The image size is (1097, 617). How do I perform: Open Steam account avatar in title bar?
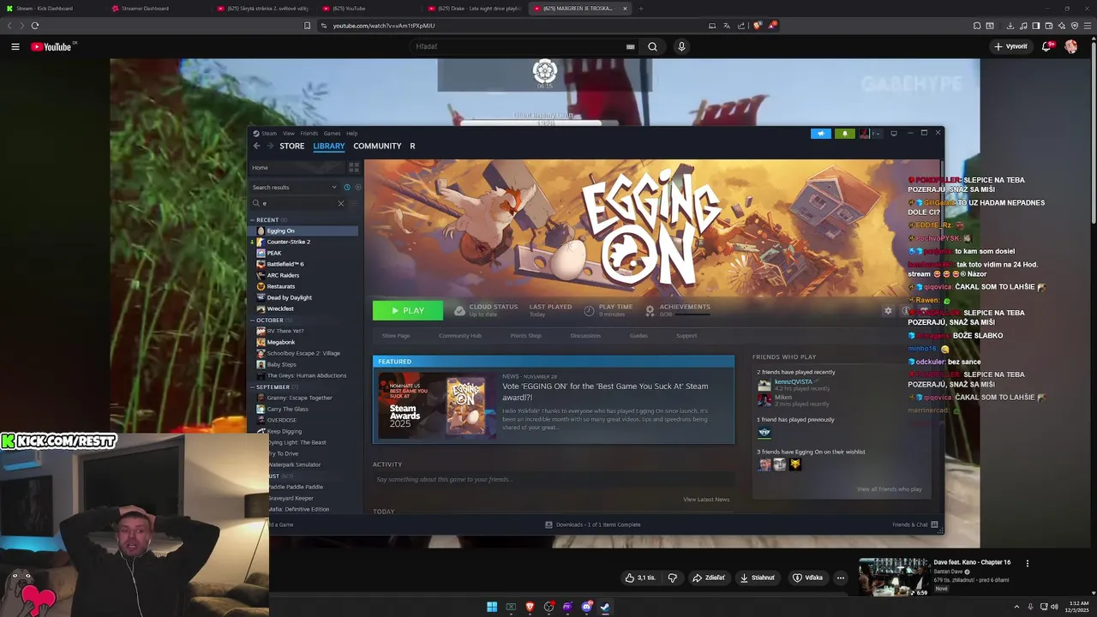pos(865,134)
